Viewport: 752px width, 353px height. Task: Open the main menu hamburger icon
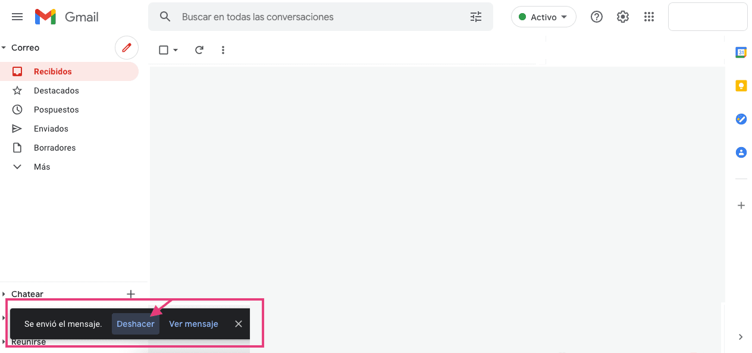(x=17, y=17)
